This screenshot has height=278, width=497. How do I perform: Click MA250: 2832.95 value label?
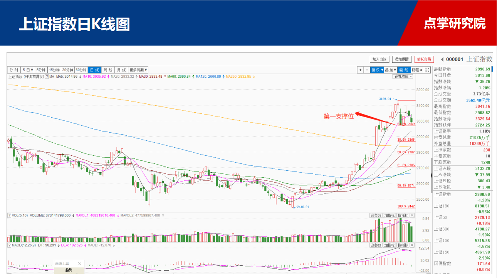click(x=238, y=77)
